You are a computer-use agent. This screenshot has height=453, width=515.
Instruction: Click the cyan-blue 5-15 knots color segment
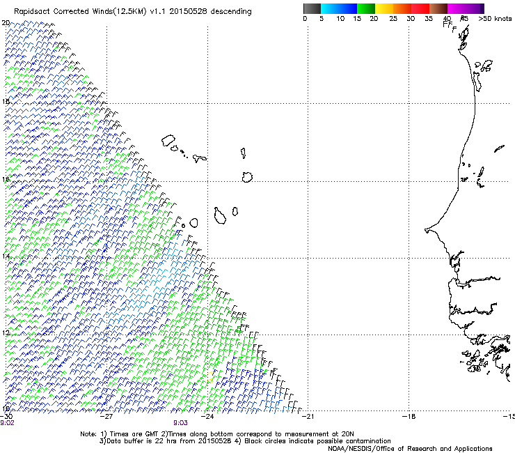click(x=339, y=8)
